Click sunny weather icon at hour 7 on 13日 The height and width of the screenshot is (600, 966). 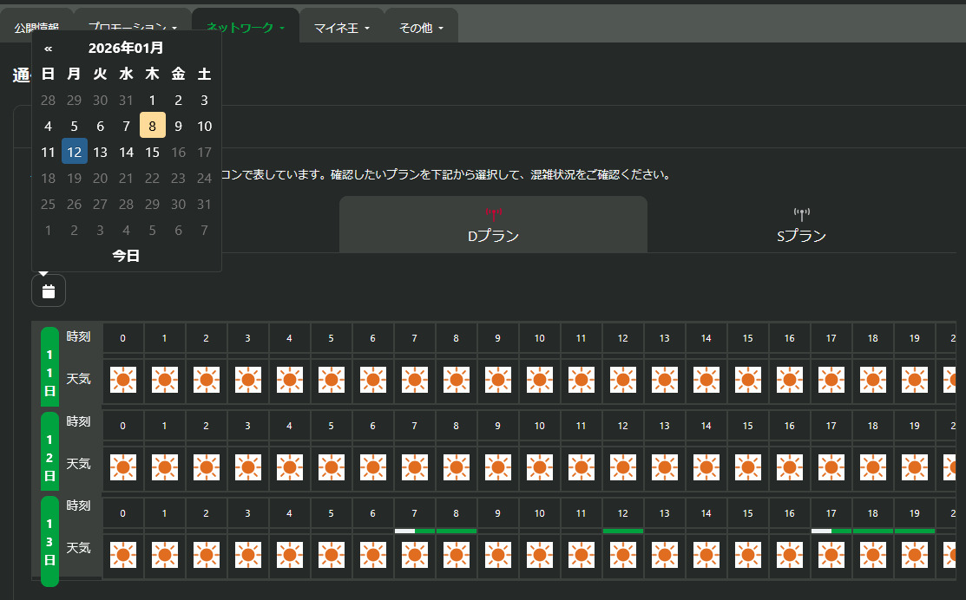click(415, 553)
